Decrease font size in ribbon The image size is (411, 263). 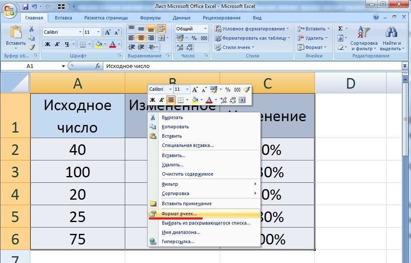click(x=117, y=32)
